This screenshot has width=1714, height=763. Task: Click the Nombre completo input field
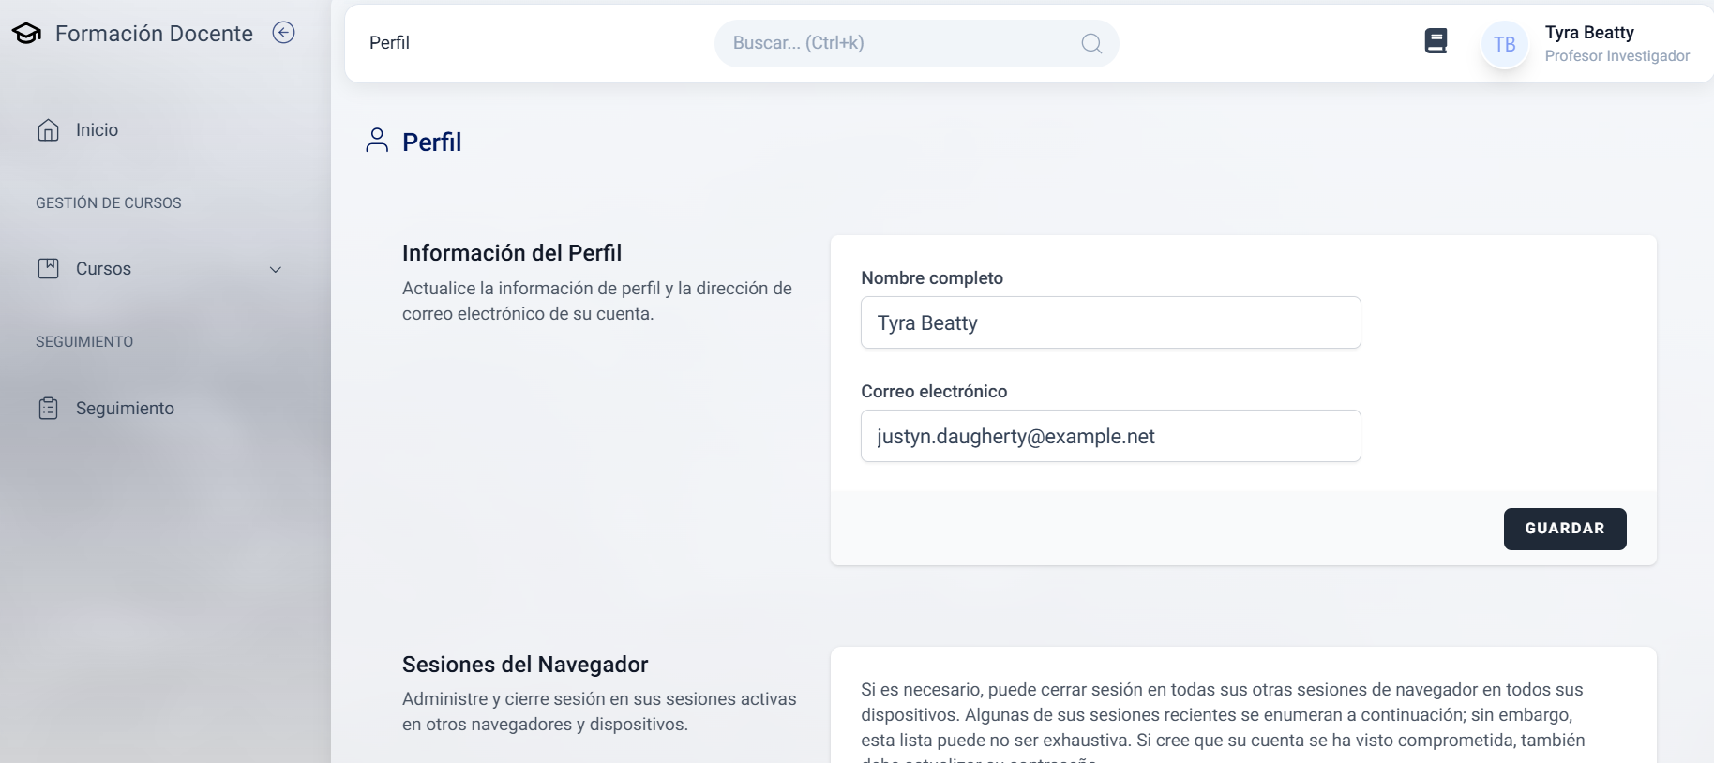tap(1110, 323)
